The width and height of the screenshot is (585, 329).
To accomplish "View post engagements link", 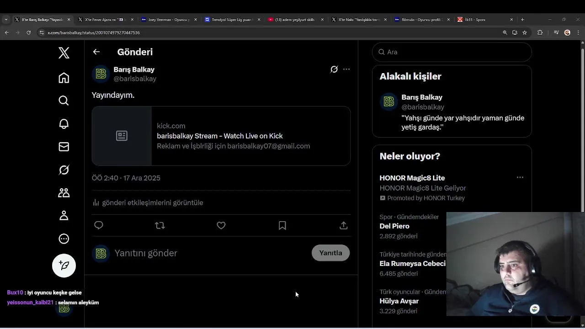I will 148,202.
